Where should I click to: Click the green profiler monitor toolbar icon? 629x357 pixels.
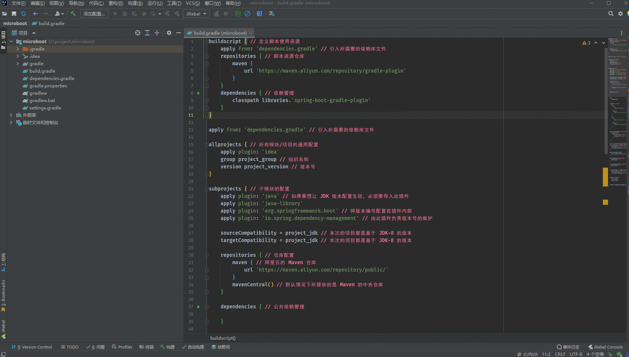(x=238, y=14)
